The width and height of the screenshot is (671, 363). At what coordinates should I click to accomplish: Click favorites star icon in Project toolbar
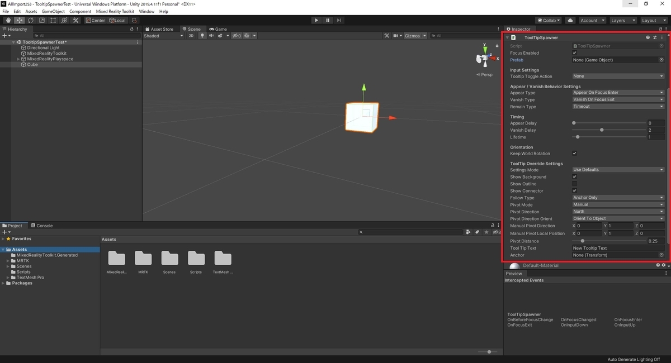[485, 232]
